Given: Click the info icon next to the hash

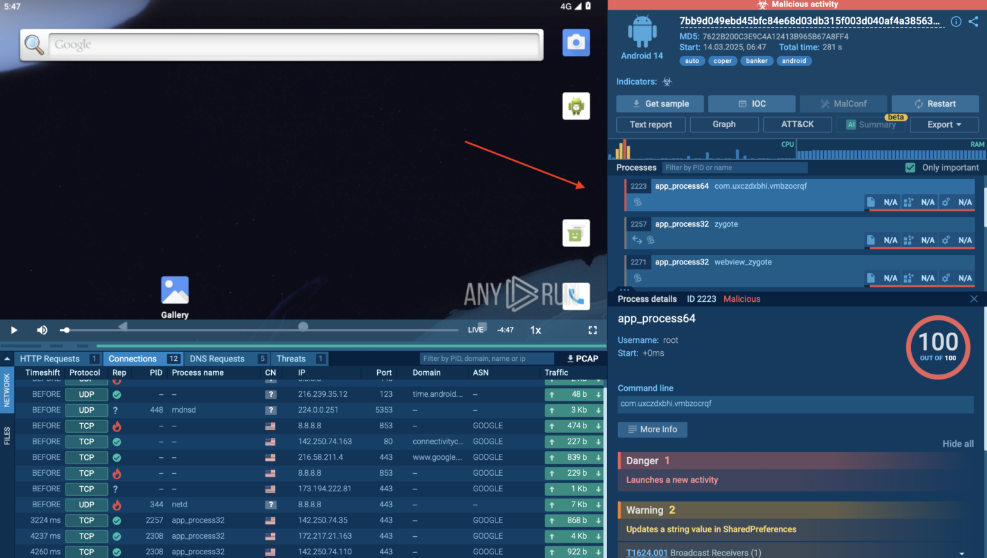Looking at the screenshot, I should pos(956,22).
